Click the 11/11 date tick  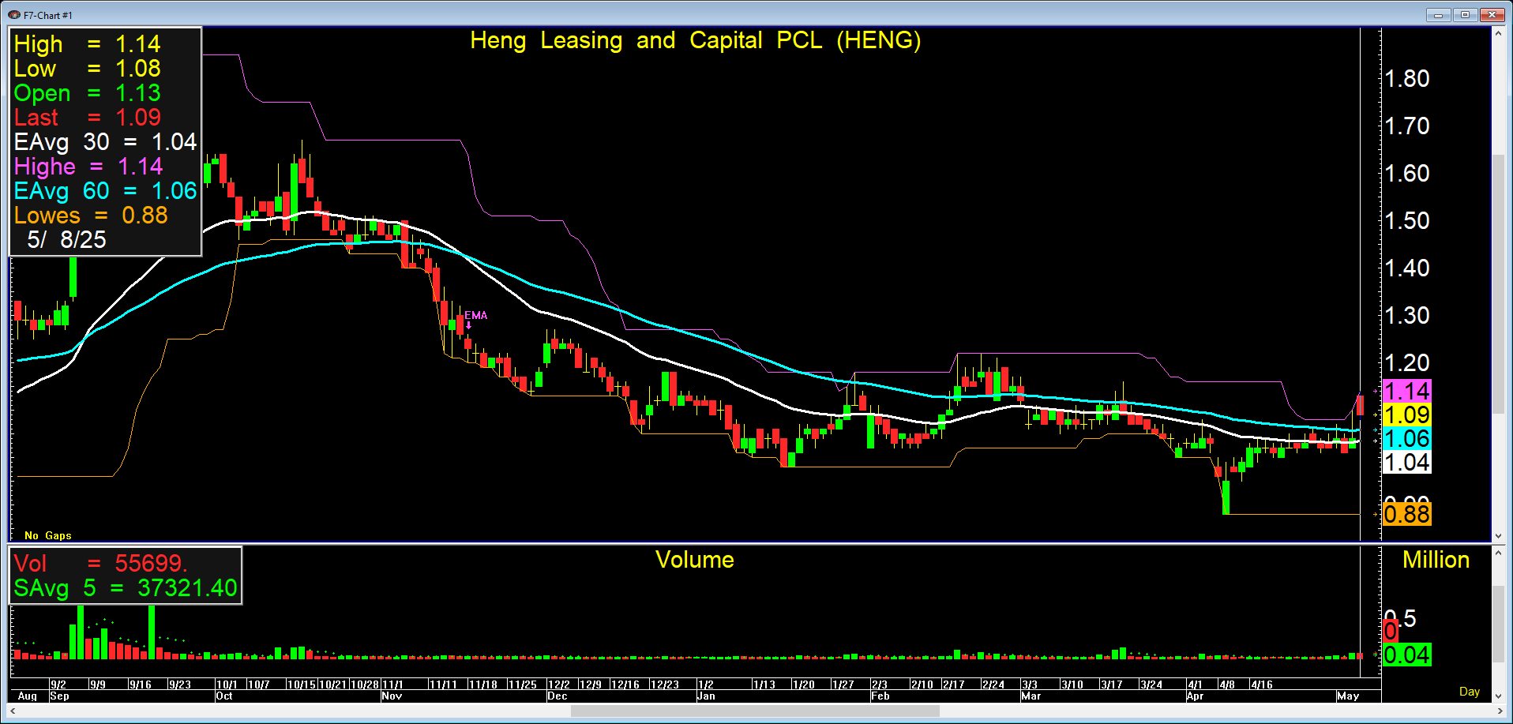(443, 685)
